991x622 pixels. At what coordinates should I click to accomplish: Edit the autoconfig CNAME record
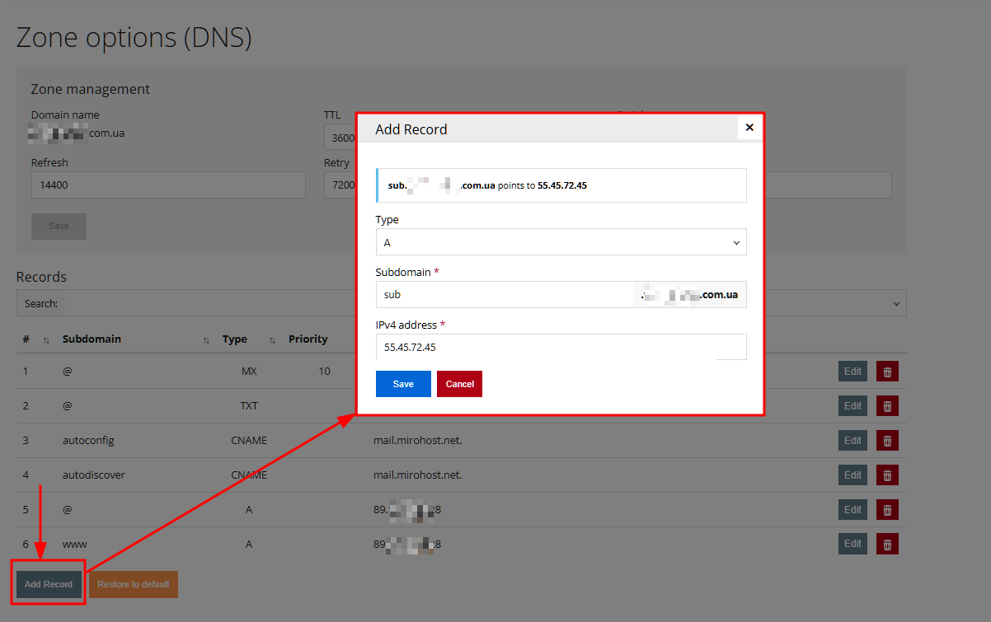[x=852, y=440]
